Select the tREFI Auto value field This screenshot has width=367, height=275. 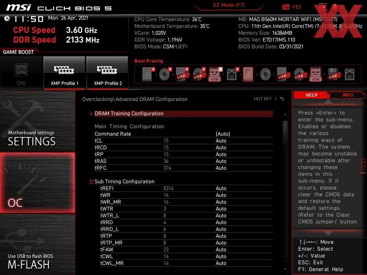tap(221, 188)
